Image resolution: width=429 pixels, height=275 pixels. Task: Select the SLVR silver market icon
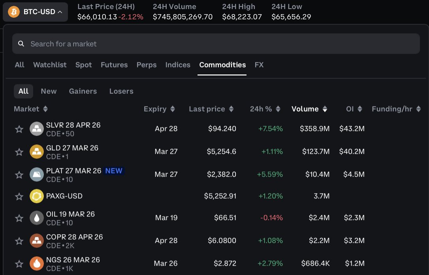(37, 129)
